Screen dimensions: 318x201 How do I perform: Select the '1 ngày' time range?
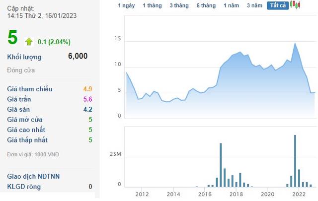[x=126, y=5]
